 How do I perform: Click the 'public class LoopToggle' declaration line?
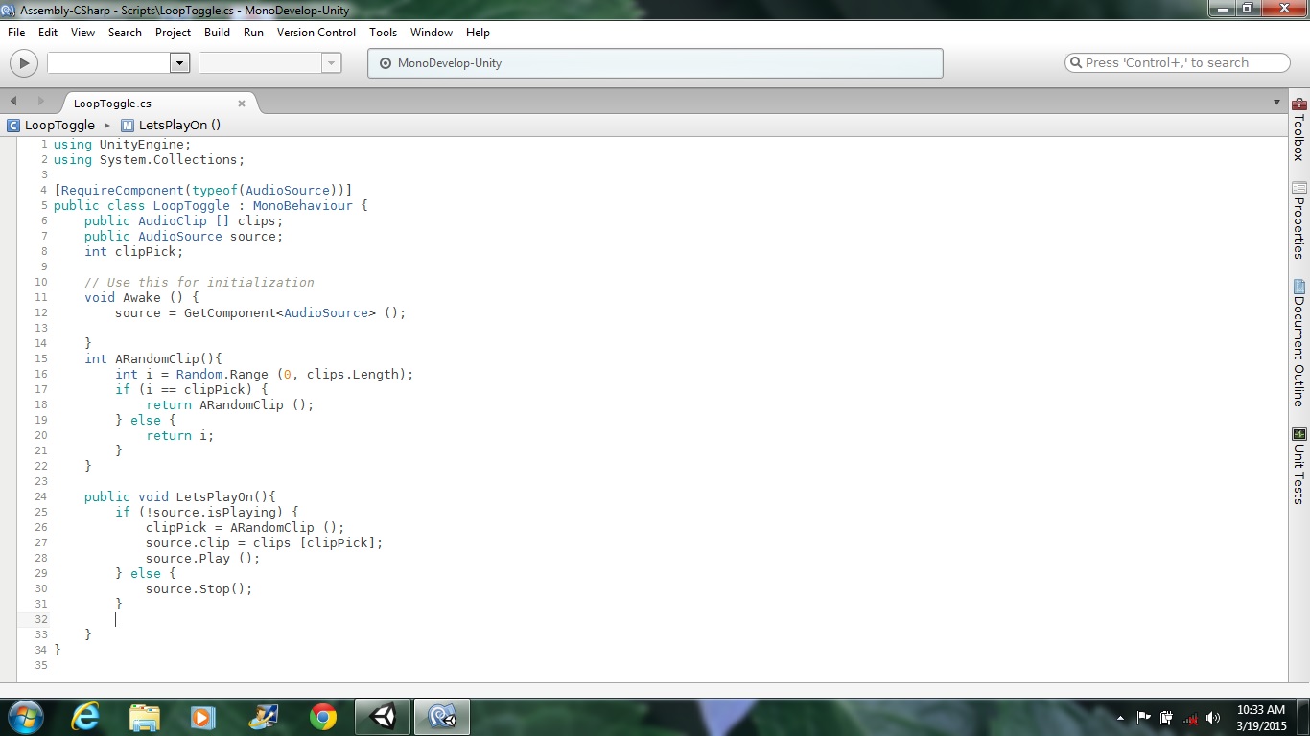(x=210, y=205)
